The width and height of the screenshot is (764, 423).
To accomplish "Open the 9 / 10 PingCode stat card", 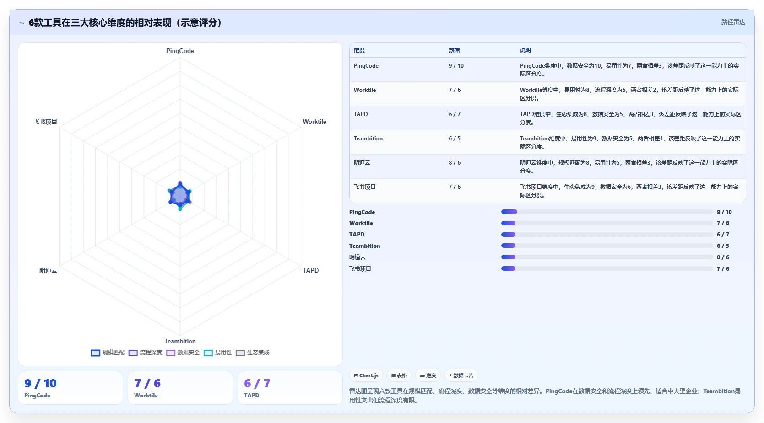I will (70, 388).
